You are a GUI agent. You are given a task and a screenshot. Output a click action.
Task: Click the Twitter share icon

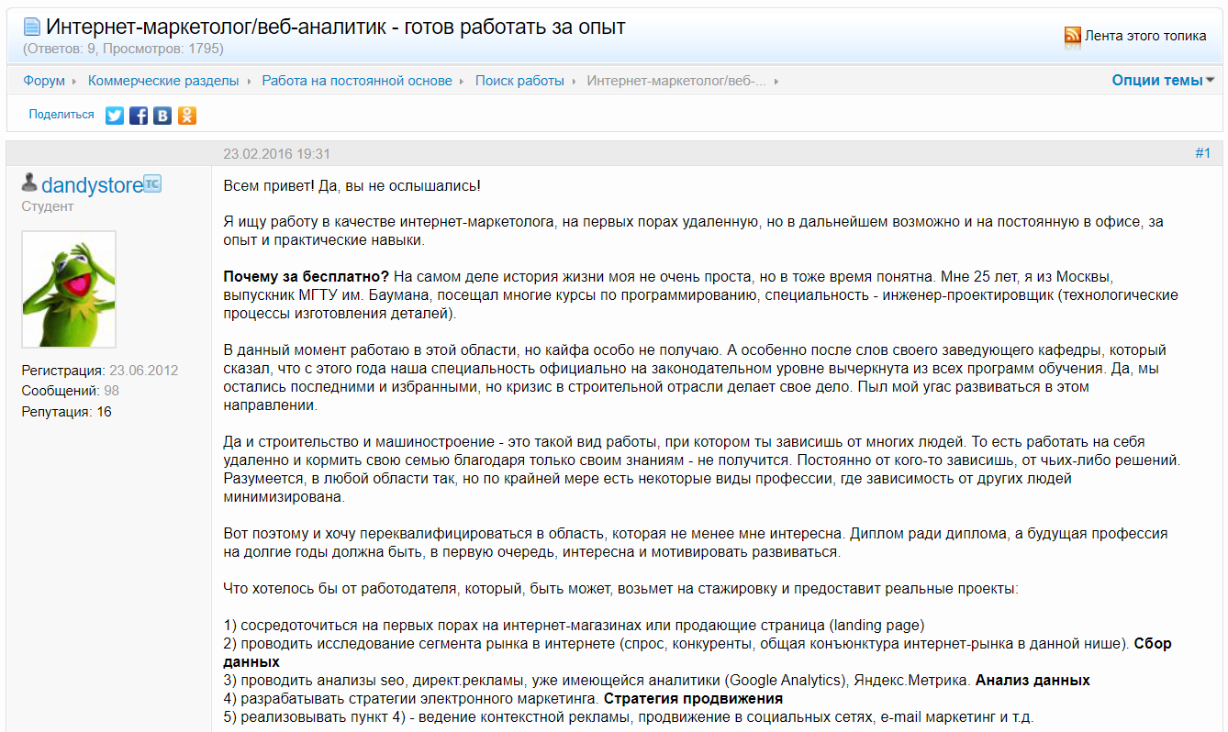(115, 116)
